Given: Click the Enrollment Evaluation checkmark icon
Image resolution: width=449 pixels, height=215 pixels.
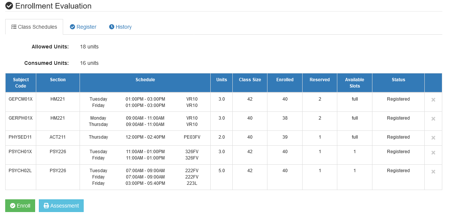Looking at the screenshot, I should (9, 6).
